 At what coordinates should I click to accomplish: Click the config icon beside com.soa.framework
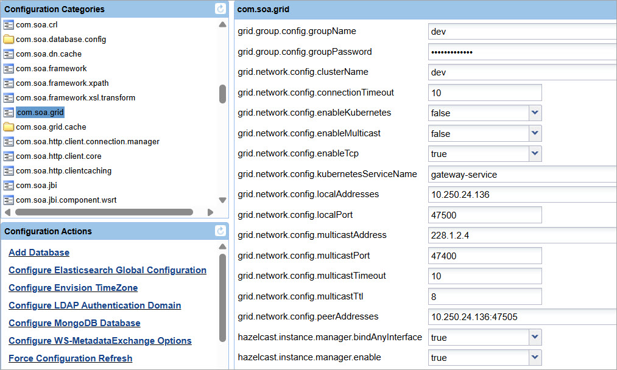coord(9,69)
